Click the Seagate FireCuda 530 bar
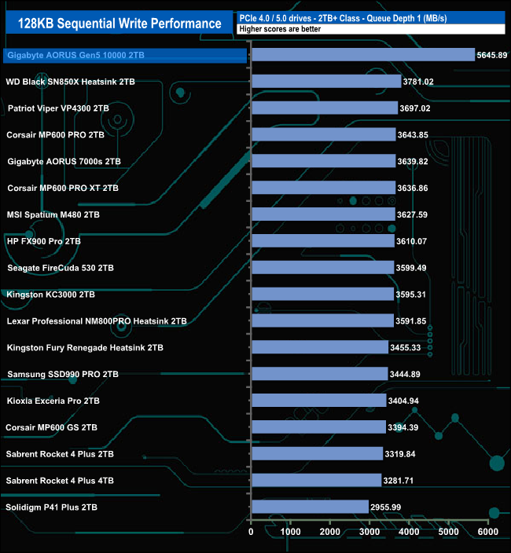Viewport: 511px width, 553px height. pyautogui.click(x=323, y=267)
